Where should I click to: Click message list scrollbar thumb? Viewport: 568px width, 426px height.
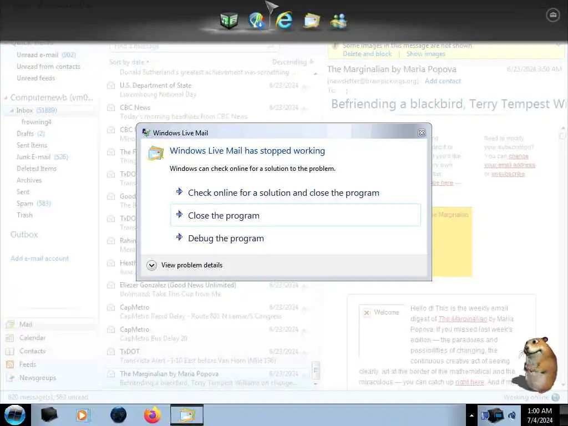316,370
